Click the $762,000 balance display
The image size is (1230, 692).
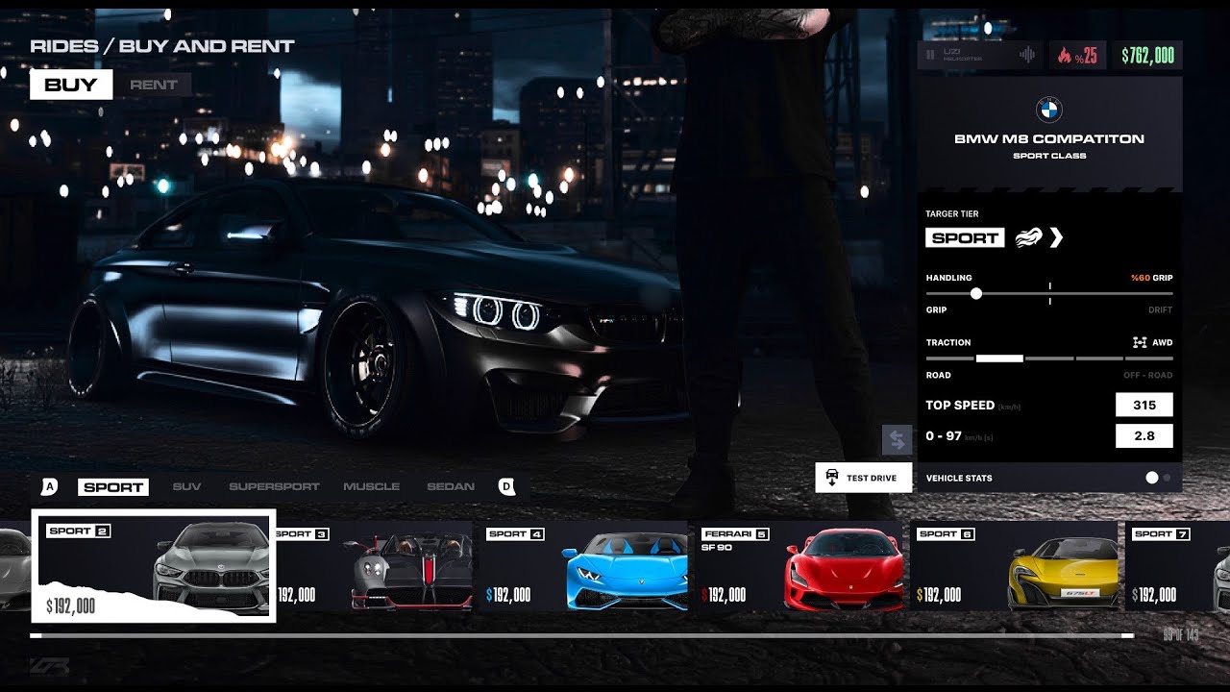tap(1147, 56)
